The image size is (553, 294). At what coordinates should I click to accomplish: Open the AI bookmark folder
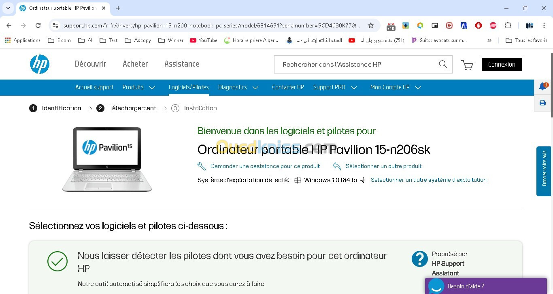pos(85,40)
